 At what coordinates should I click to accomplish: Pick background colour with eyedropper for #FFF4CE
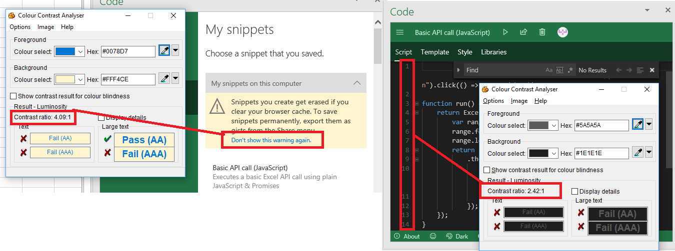click(x=164, y=79)
